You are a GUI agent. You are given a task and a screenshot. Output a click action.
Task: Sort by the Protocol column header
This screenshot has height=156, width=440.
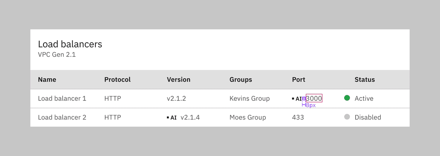click(117, 80)
